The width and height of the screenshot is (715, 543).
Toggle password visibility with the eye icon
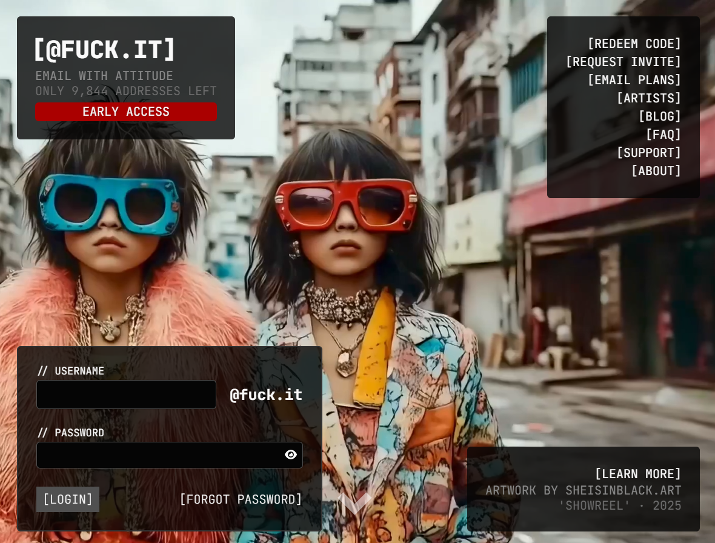[291, 455]
